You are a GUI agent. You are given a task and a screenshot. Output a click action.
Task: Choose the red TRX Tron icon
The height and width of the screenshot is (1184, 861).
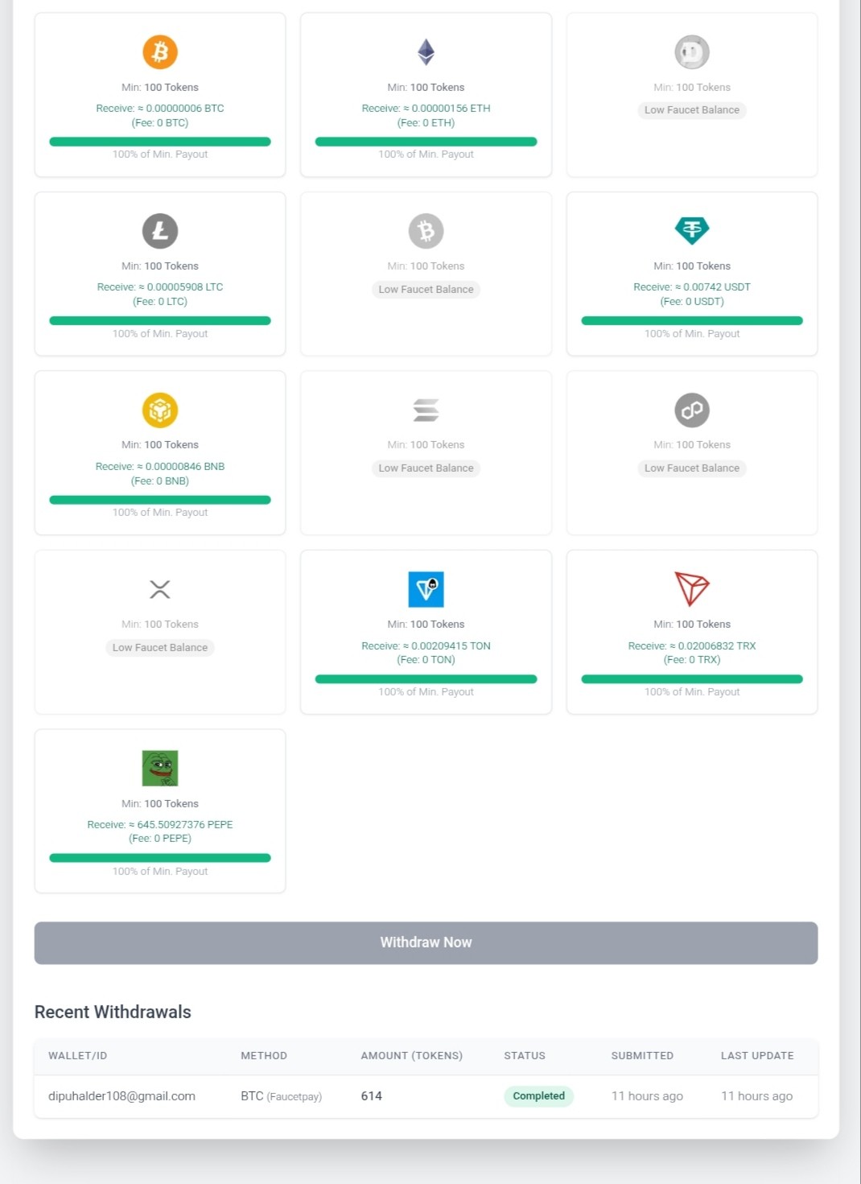[x=692, y=589]
